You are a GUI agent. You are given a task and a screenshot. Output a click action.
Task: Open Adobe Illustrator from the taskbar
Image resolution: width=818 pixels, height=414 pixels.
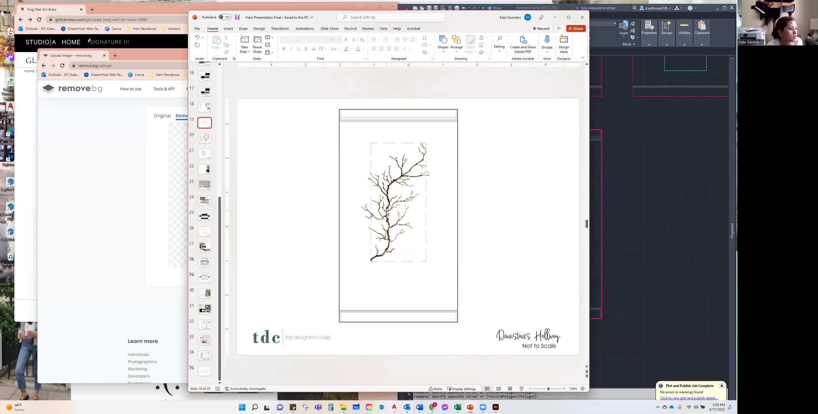[495, 407]
